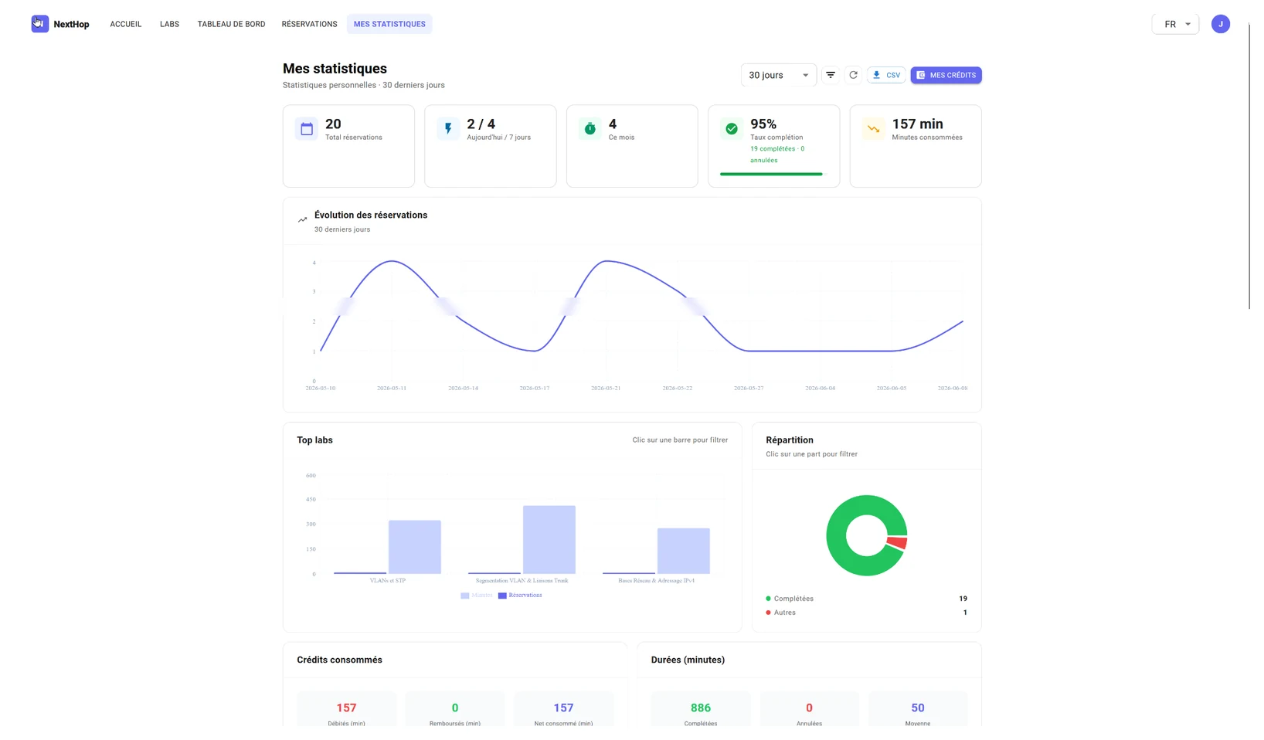This screenshot has width=1264, height=740.
Task: Open the user avatar J menu
Action: [x=1221, y=24]
